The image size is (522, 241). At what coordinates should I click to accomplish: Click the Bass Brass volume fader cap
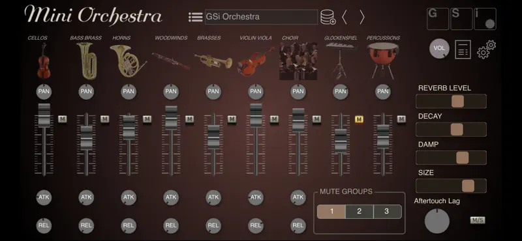[86, 138]
